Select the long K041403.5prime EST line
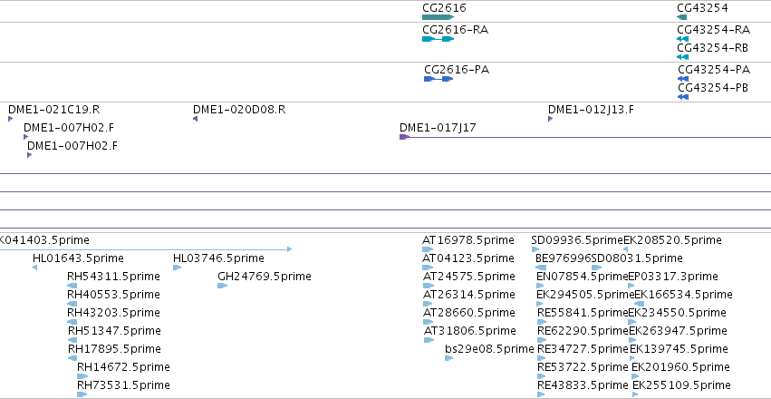Viewport: 771px width, 399px height. click(146, 249)
